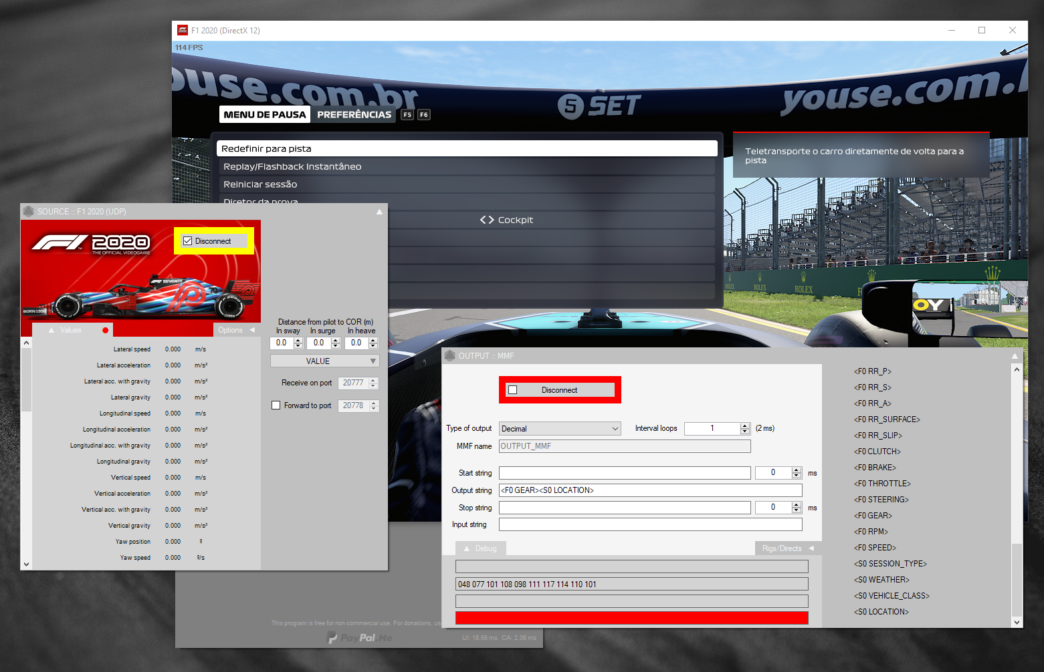Click the red record dot beside Values
Image resolution: width=1044 pixels, height=672 pixels.
106,330
